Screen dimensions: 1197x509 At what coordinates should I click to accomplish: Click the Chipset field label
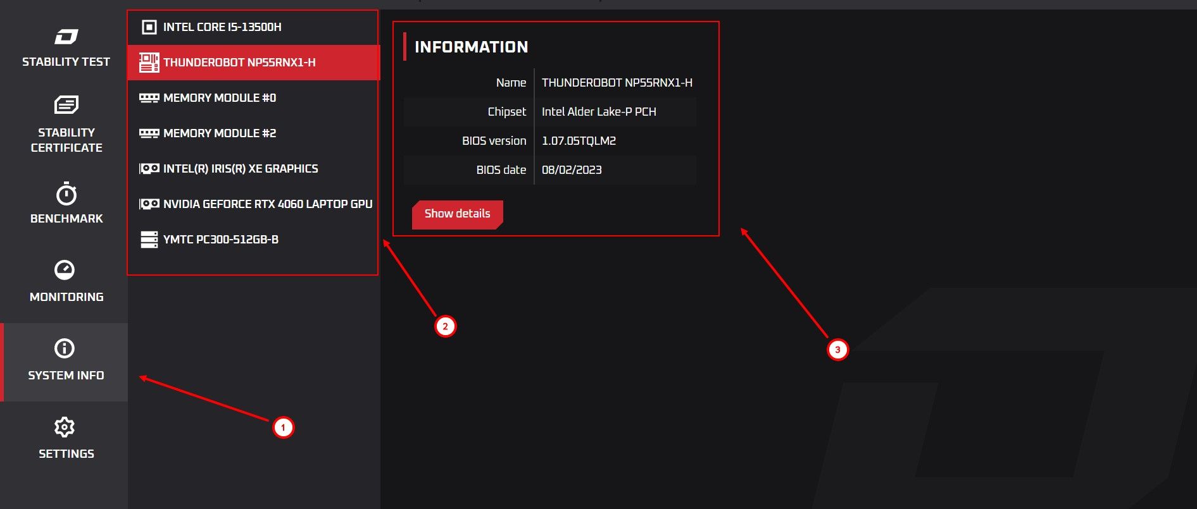pos(506,112)
